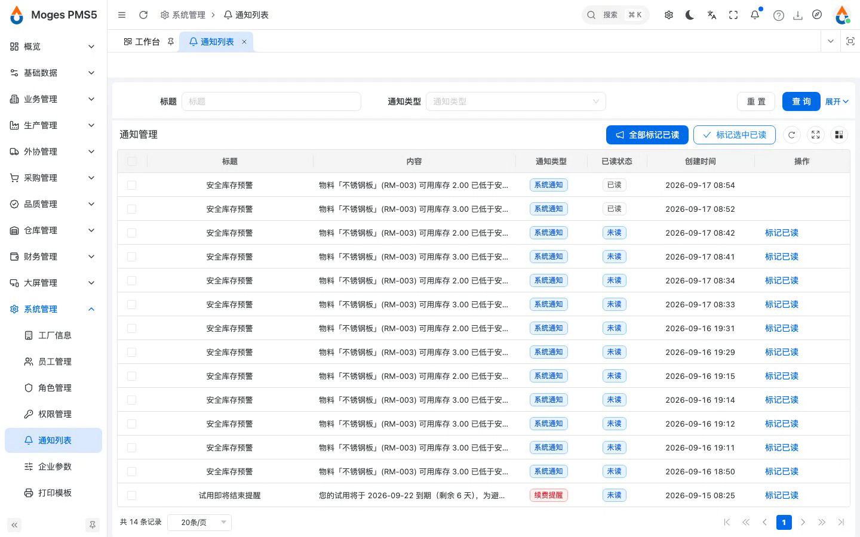Pin the sidebar with pin icon

tap(93, 525)
